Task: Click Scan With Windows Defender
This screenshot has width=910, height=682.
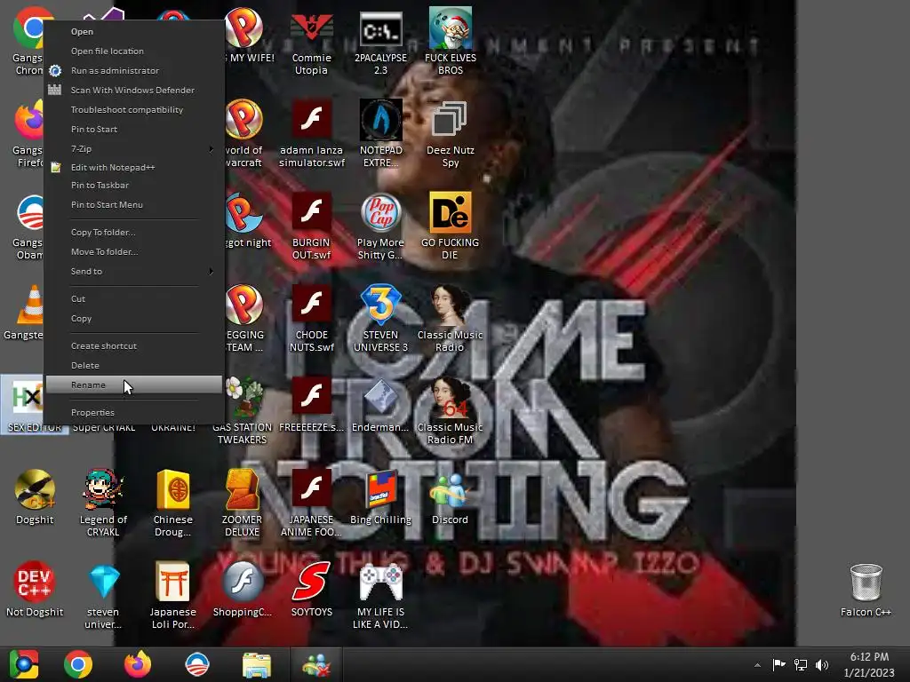Action: click(134, 90)
